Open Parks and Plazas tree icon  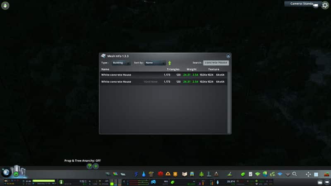[201, 174]
